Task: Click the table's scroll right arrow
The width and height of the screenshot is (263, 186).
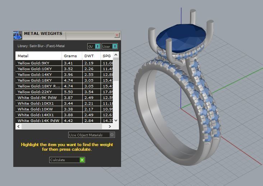Action: click(110, 126)
